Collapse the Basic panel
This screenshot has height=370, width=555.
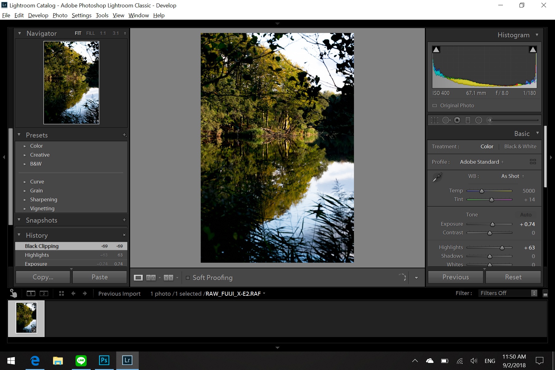[x=537, y=133]
